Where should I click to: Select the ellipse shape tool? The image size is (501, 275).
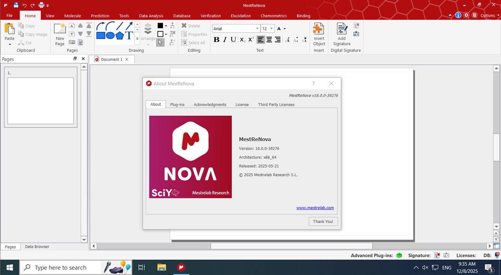(x=110, y=35)
